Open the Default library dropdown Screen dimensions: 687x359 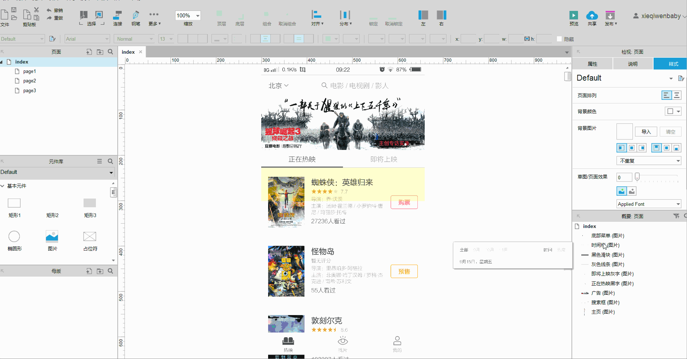[57, 172]
